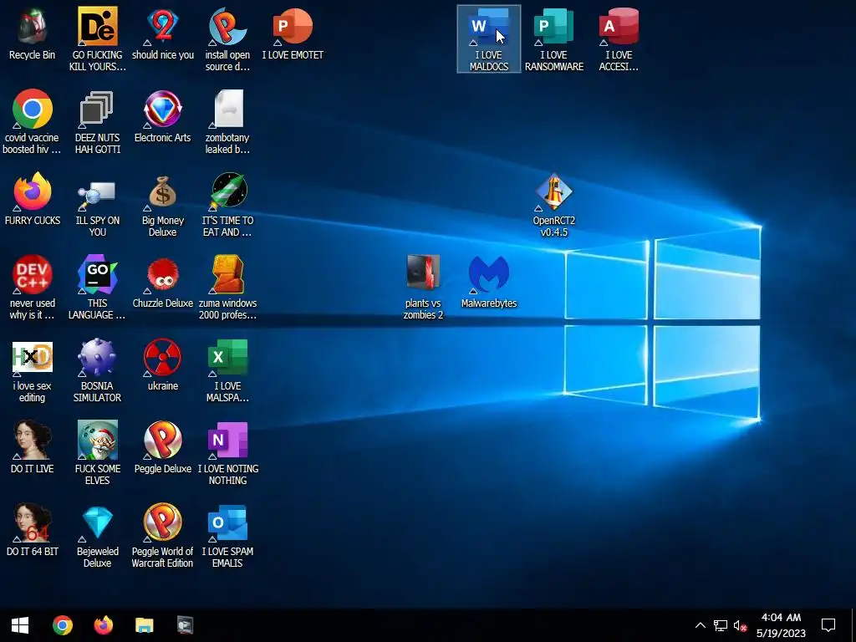Viewport: 856px width, 642px height.
Task: Open the clock showing 4:04 AM
Action: point(782,625)
